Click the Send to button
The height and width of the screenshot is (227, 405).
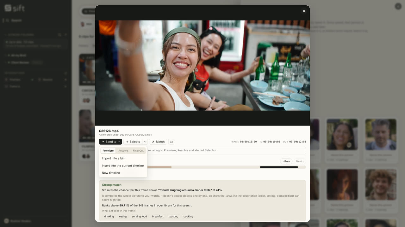[110, 142]
